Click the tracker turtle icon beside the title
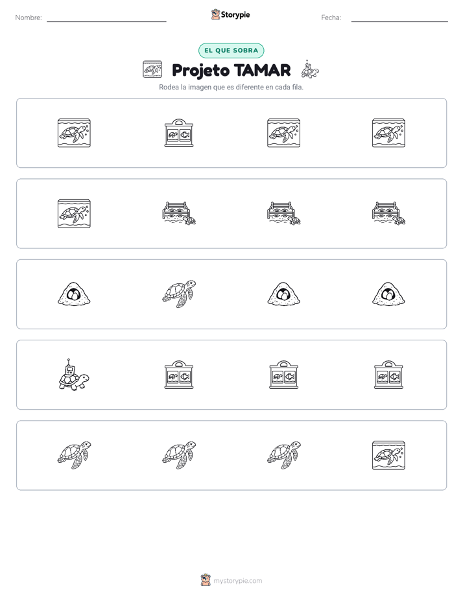The height and width of the screenshot is (599, 463). (310, 69)
